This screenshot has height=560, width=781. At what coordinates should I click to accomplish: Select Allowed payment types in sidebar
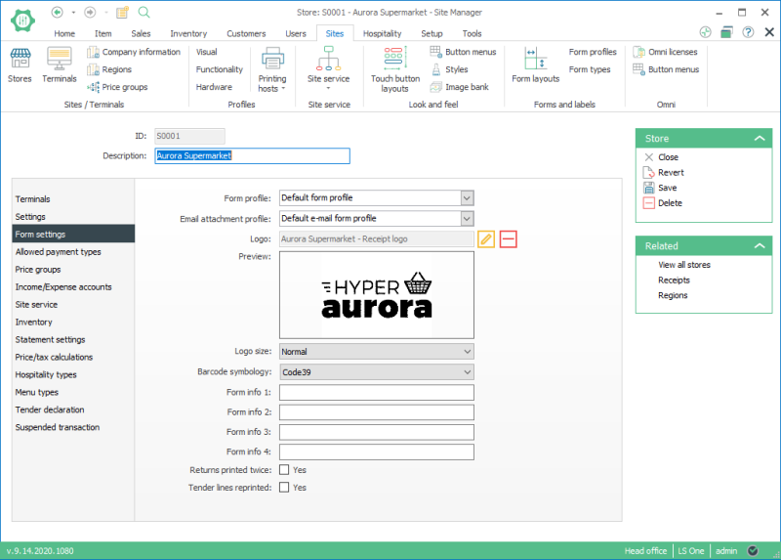click(x=73, y=252)
